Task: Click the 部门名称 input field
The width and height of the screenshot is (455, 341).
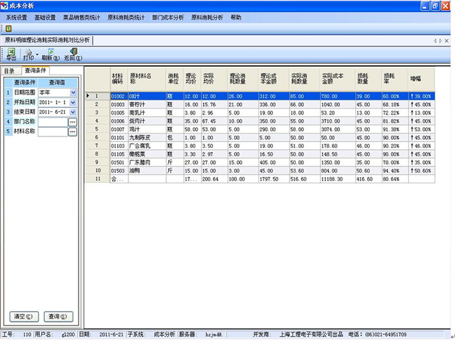Action: click(x=53, y=122)
